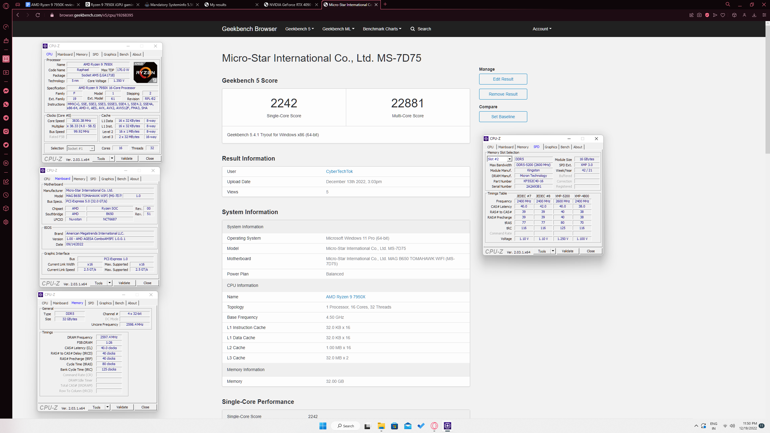The height and width of the screenshot is (433, 770).
Task: Show hidden tray icons with the chevron
Action: [x=696, y=426]
